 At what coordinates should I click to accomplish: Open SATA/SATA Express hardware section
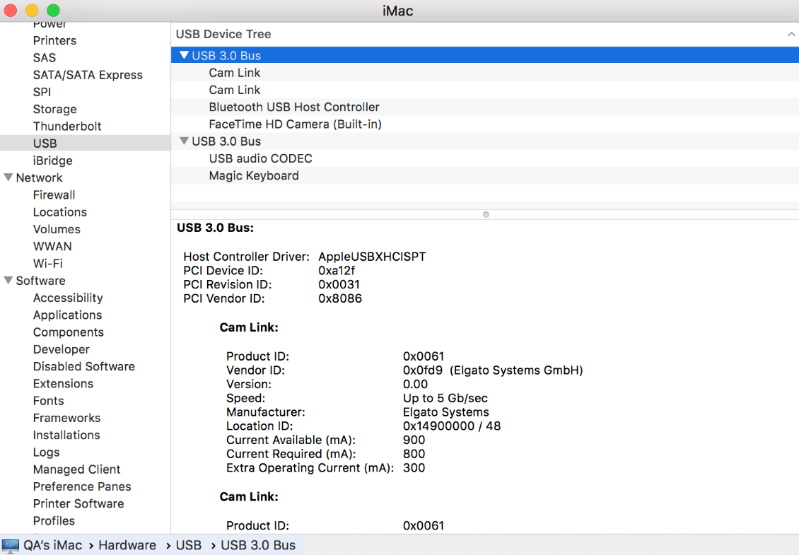click(x=88, y=75)
